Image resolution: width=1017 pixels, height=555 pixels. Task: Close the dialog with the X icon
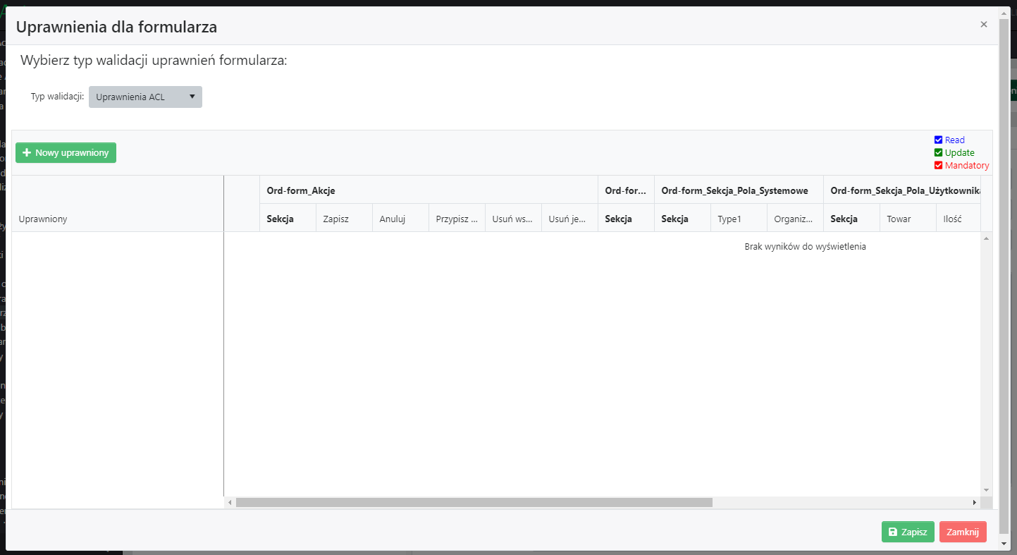983,25
